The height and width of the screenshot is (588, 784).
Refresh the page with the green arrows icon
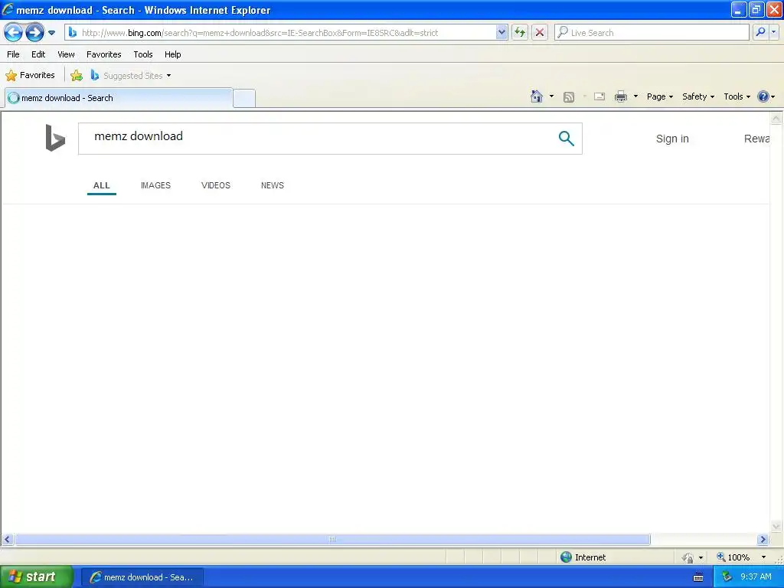click(x=520, y=32)
